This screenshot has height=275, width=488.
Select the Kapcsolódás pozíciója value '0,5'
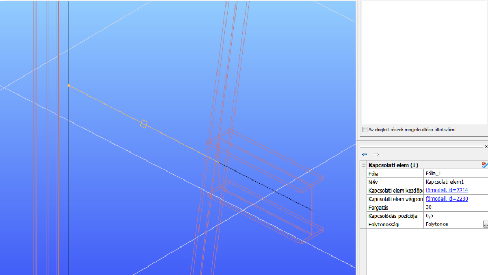(456, 216)
